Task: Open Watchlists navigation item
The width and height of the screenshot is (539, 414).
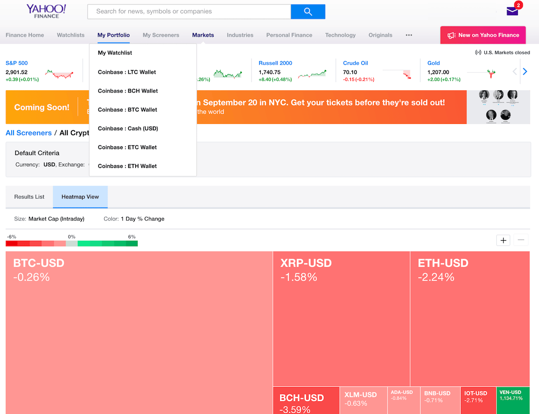Action: point(71,35)
